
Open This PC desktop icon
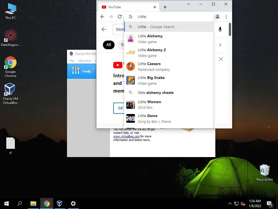(x=10, y=11)
